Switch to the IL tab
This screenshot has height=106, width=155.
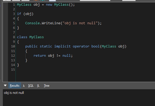coord(38,86)
